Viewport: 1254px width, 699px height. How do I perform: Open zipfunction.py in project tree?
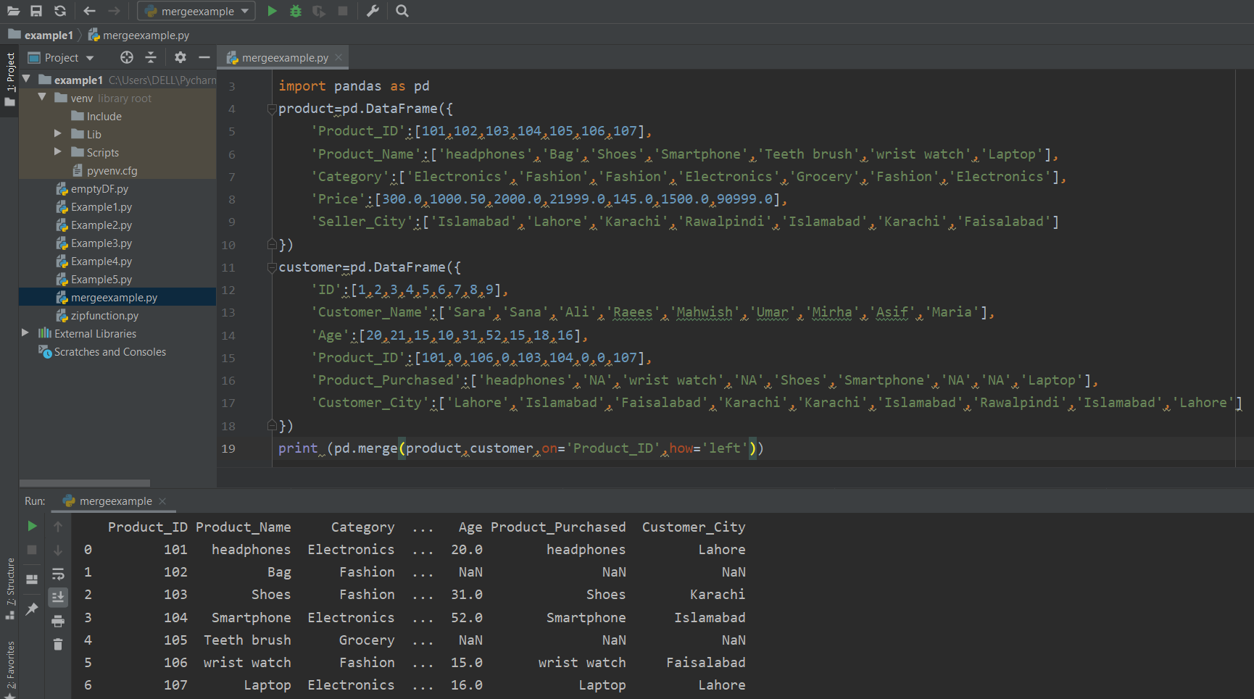pos(104,316)
